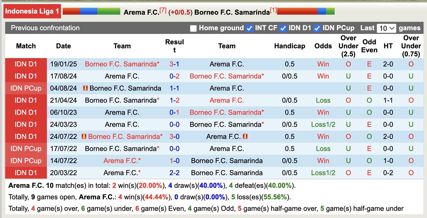
Task: Open Borneo F.C. Samarinda* link on 19/01/25 row
Action: 122,64
